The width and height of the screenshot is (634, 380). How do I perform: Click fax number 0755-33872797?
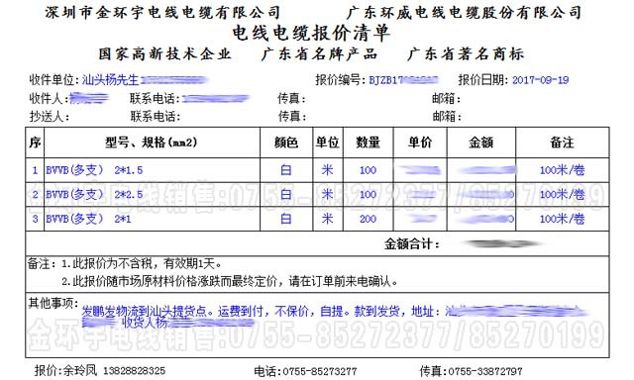[x=485, y=371]
